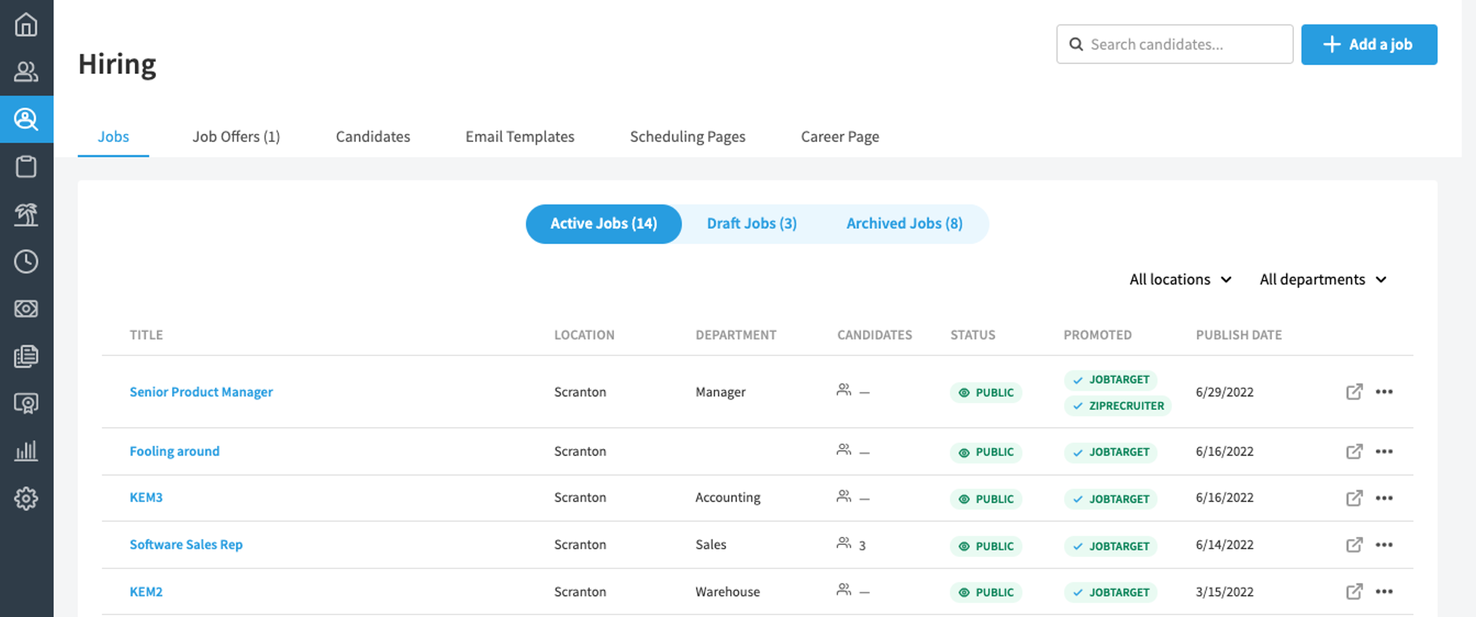The width and height of the screenshot is (1476, 617).
Task: Click PUBLIC status badge for Software Sales Rep
Action: [x=986, y=546]
